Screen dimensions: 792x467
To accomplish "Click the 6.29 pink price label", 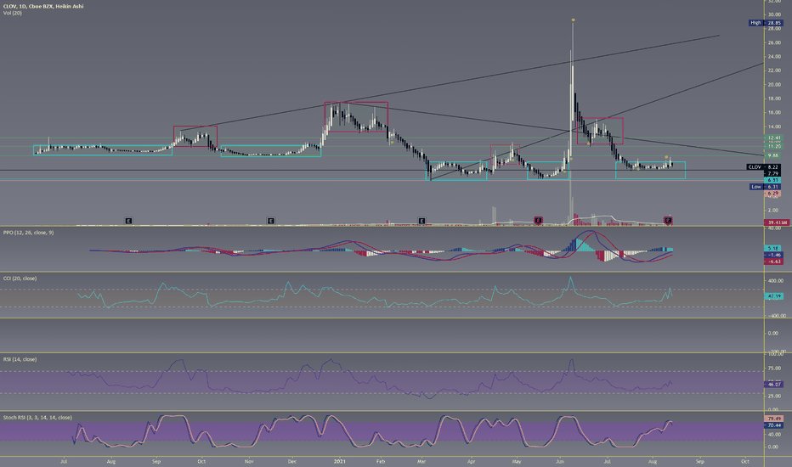I will click(x=772, y=194).
